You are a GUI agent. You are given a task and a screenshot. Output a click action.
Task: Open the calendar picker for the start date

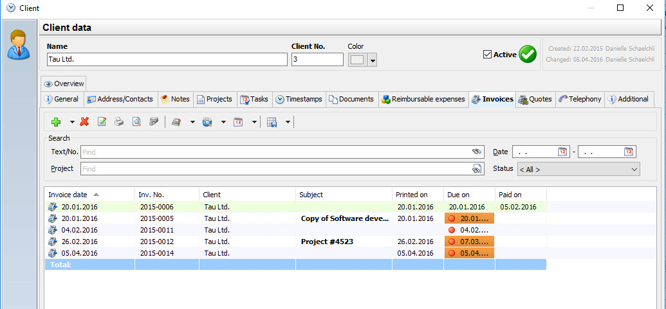[x=562, y=152]
